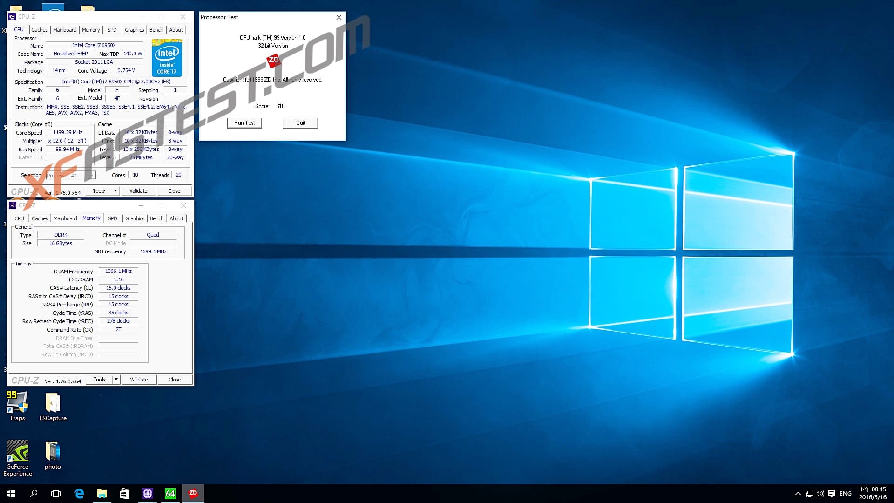This screenshot has width=894, height=503.
Task: Click the volume tray icon
Action: pyautogui.click(x=820, y=494)
